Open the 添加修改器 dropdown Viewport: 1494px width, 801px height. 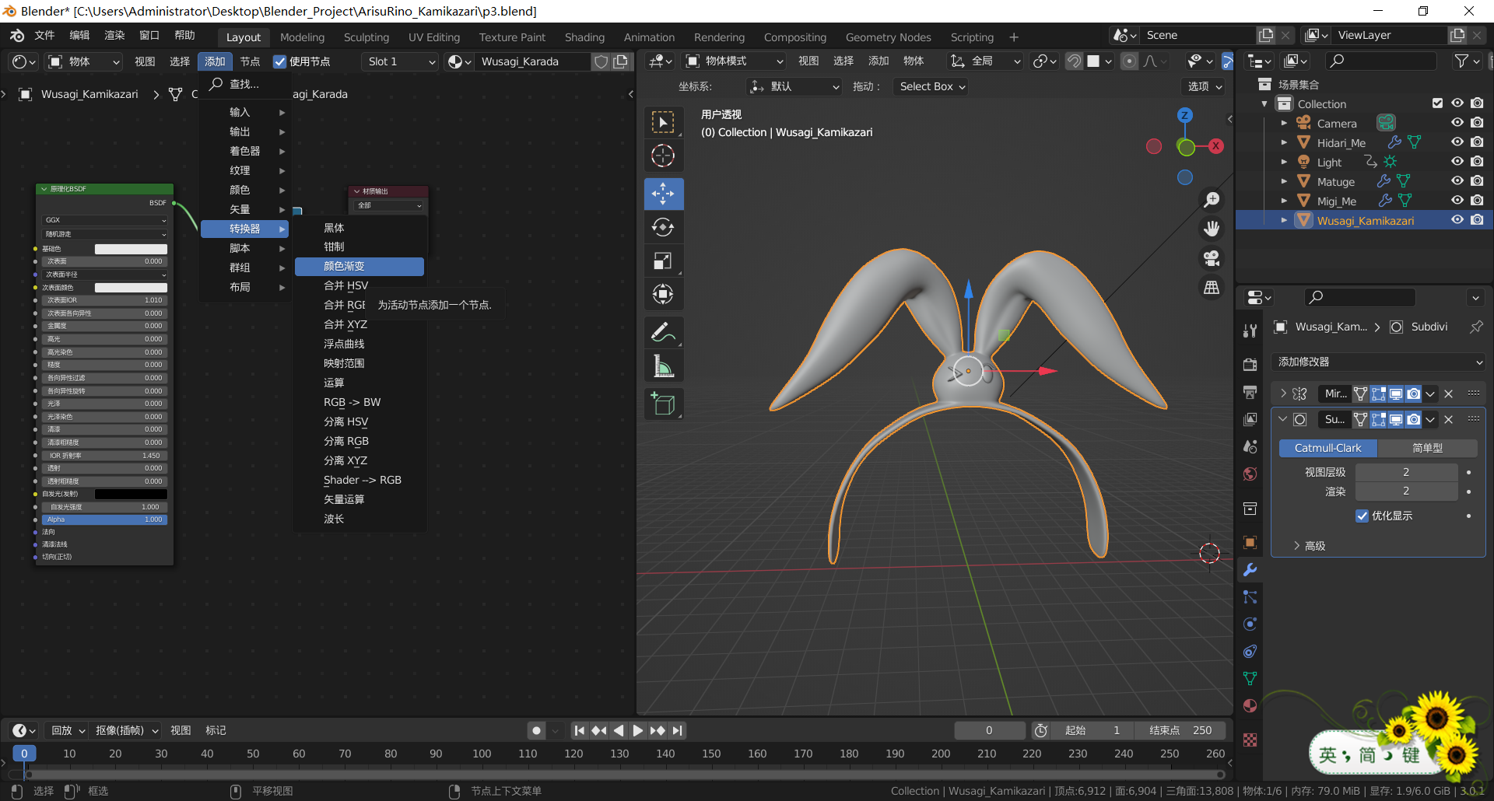[1379, 362]
